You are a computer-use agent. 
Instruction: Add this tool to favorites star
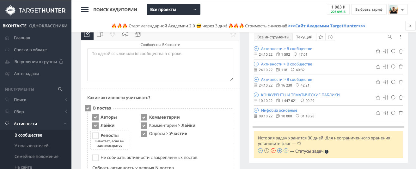[x=233, y=34]
